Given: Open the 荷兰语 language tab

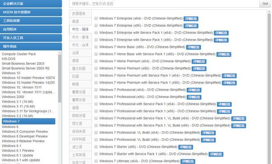Looking at the screenshot, I should 80,123.
